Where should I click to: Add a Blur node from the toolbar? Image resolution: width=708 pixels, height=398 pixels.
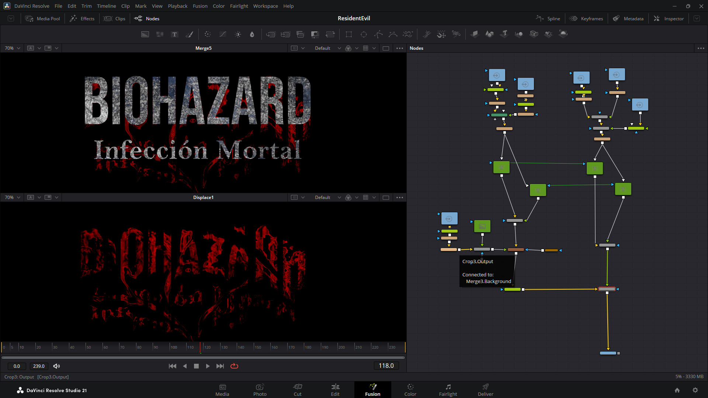coord(252,34)
